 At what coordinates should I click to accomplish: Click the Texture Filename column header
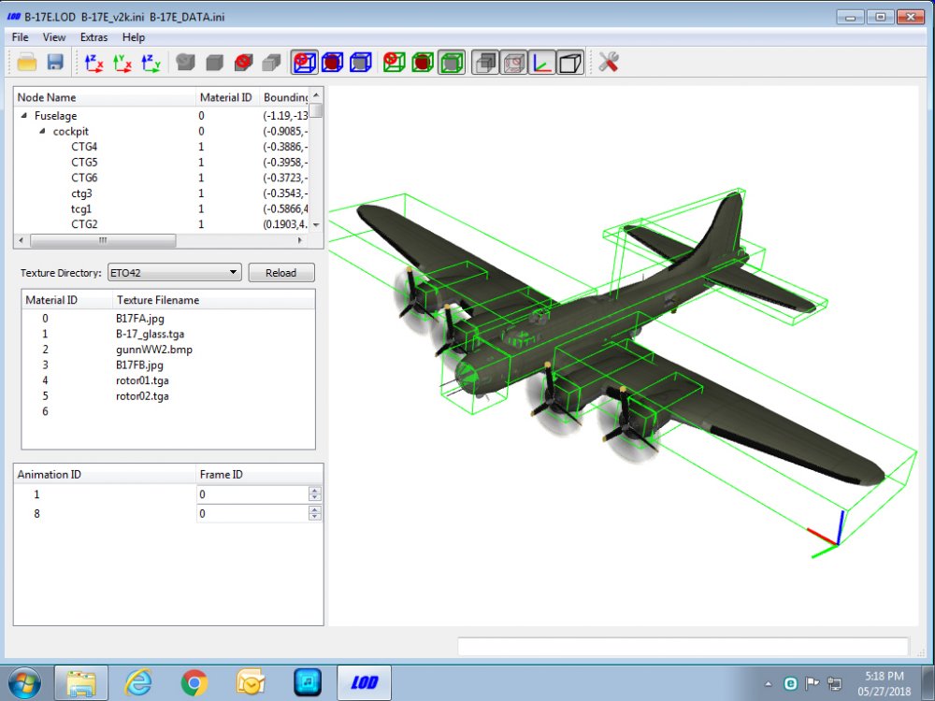(213, 300)
